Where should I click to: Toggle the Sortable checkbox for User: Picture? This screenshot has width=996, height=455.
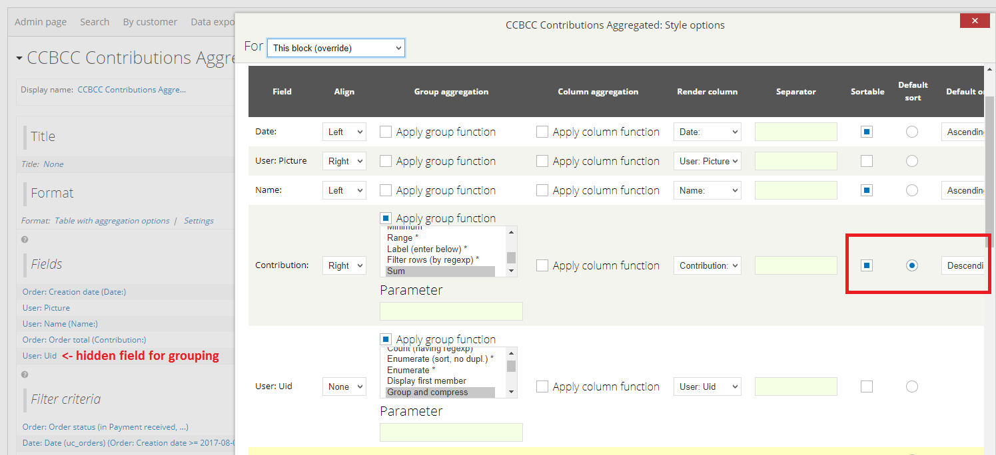(866, 160)
